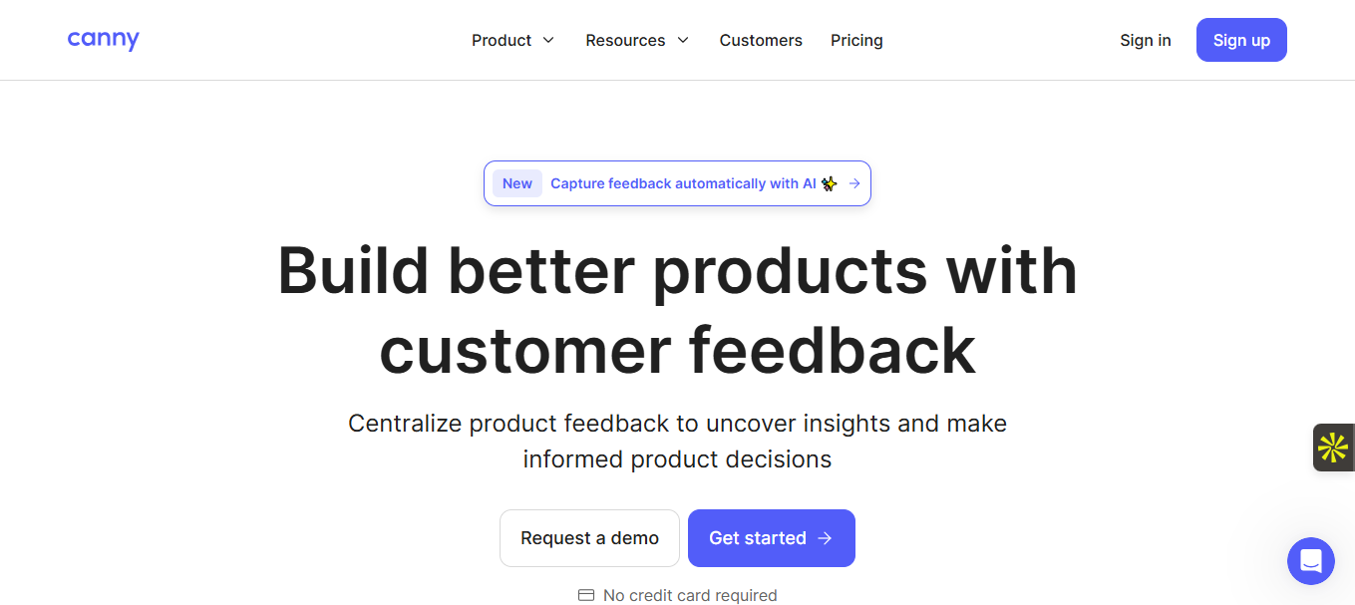This screenshot has width=1355, height=605.
Task: Click the New badge in the announcement pill
Action: click(x=516, y=183)
